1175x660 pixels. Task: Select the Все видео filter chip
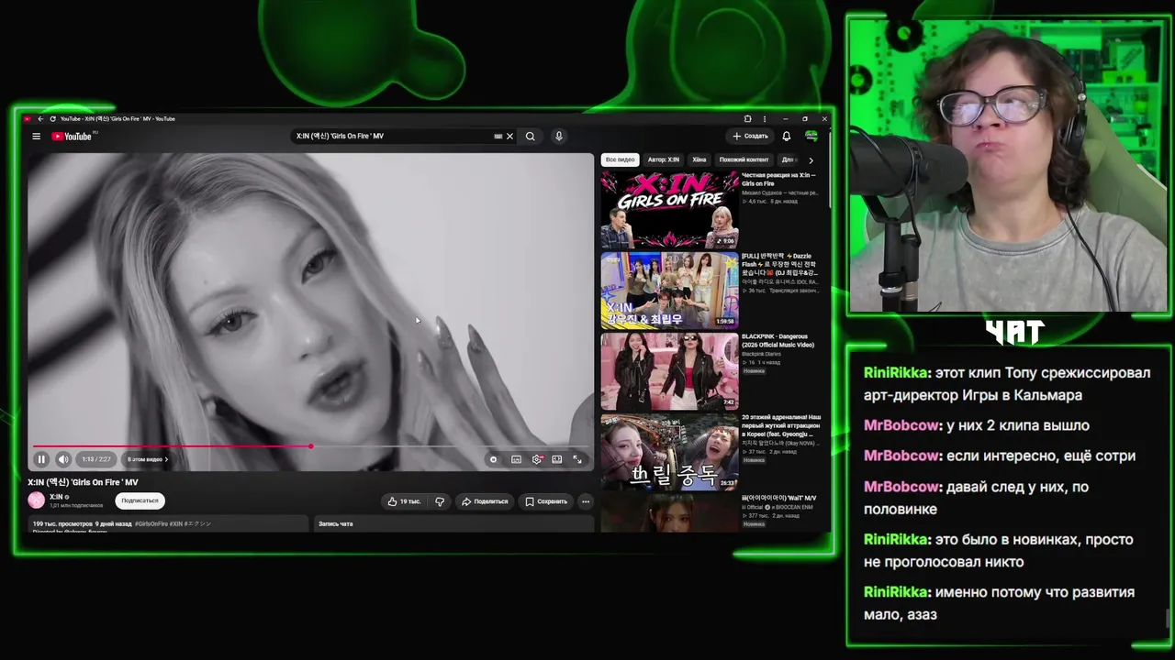[x=620, y=159]
